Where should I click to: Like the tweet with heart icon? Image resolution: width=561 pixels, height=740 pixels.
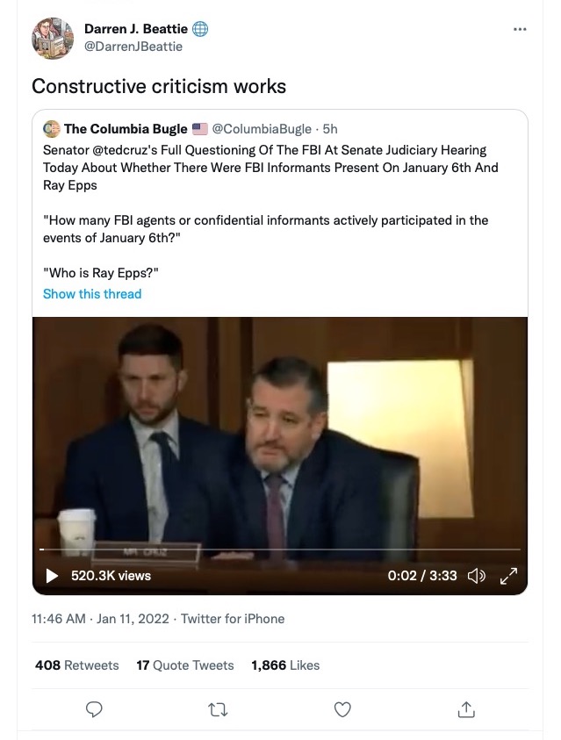[342, 709]
